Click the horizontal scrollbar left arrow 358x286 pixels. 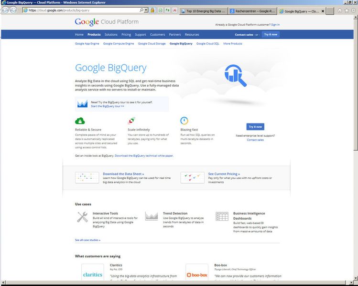point(3,282)
